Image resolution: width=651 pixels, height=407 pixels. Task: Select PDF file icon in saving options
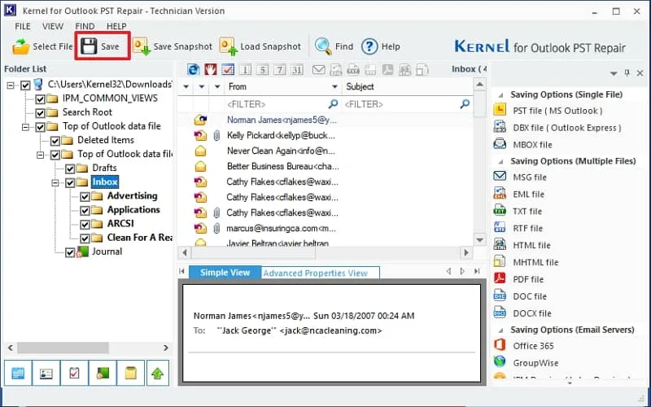pyautogui.click(x=500, y=278)
